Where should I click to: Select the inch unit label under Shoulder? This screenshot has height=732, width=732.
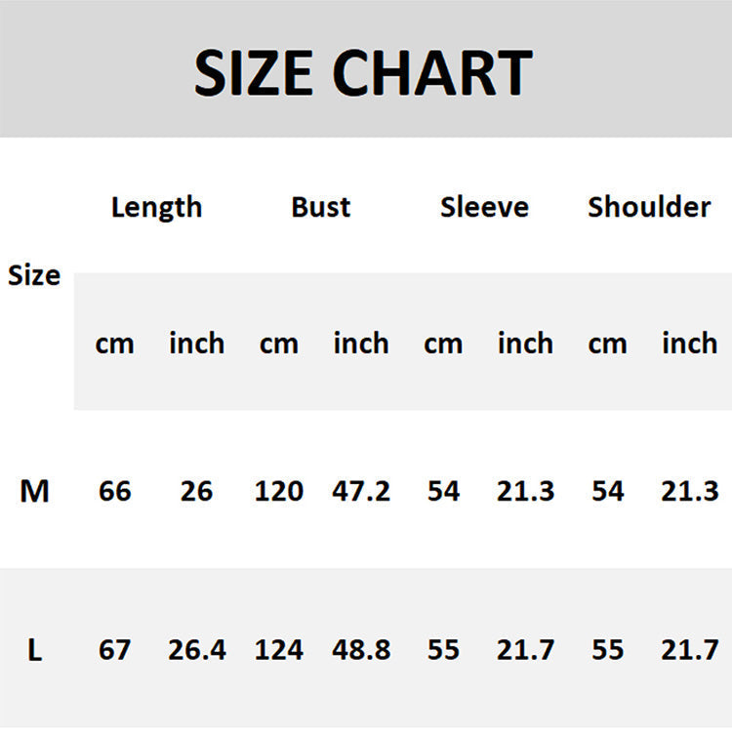point(689,344)
